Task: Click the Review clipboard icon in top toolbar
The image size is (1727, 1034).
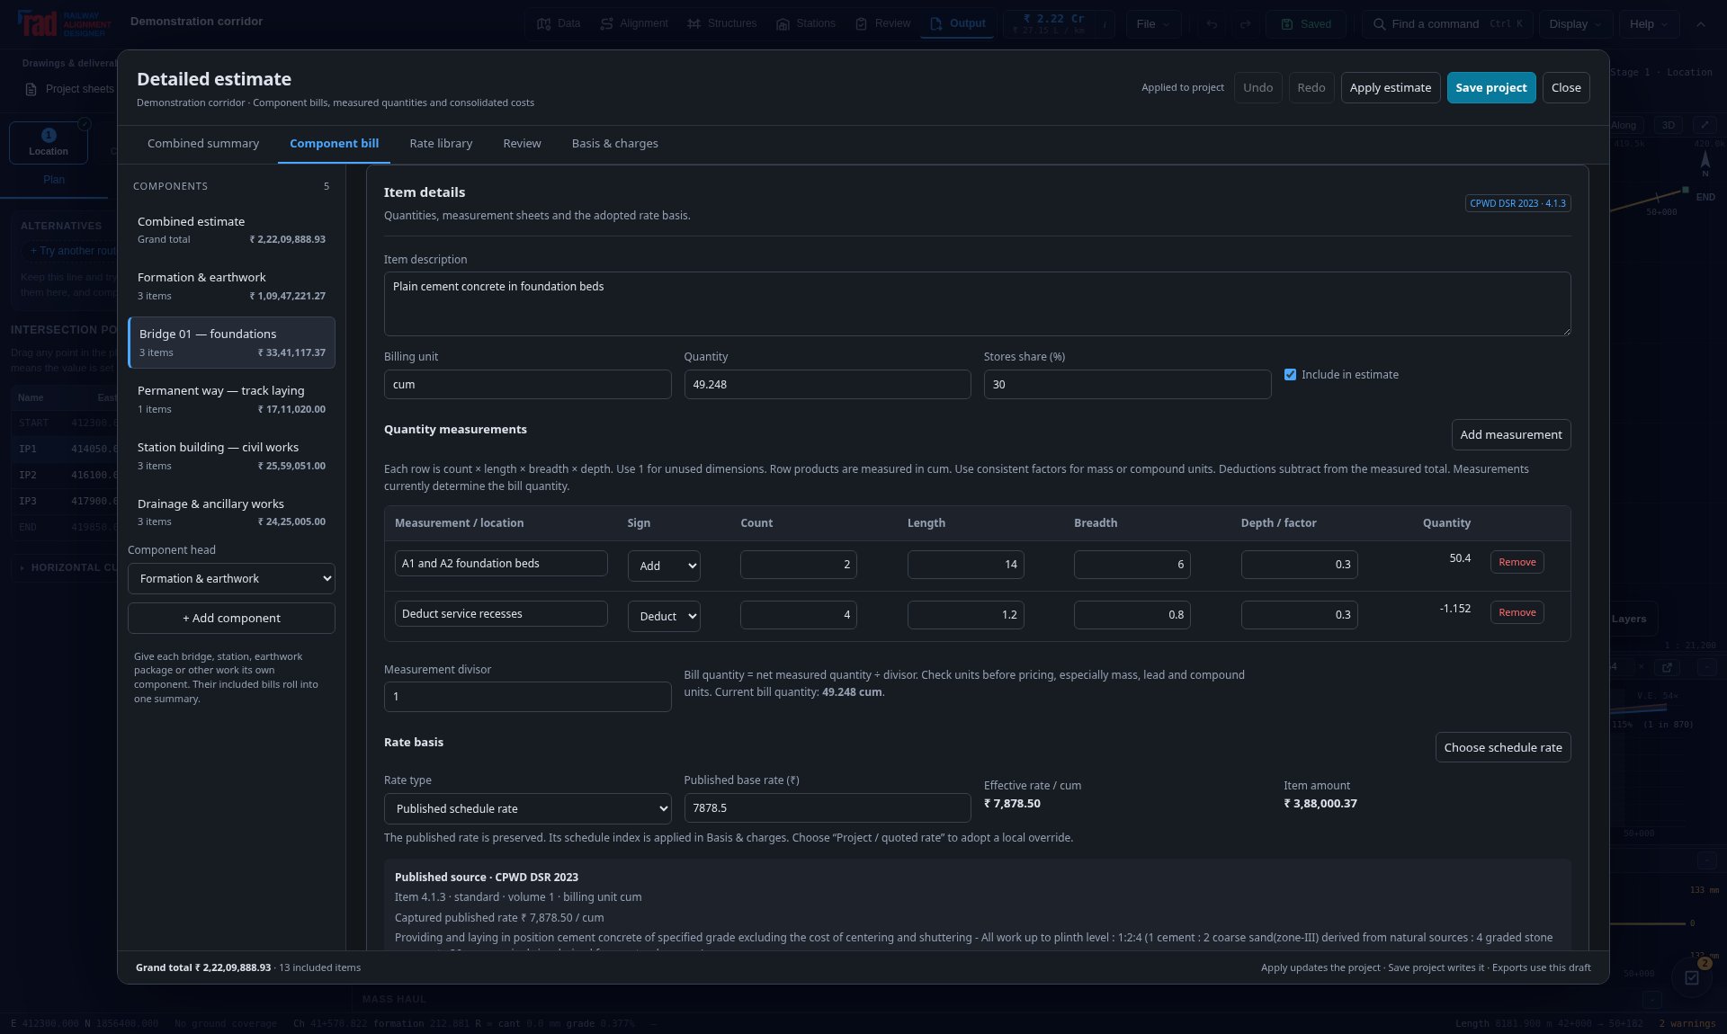Action: (861, 24)
